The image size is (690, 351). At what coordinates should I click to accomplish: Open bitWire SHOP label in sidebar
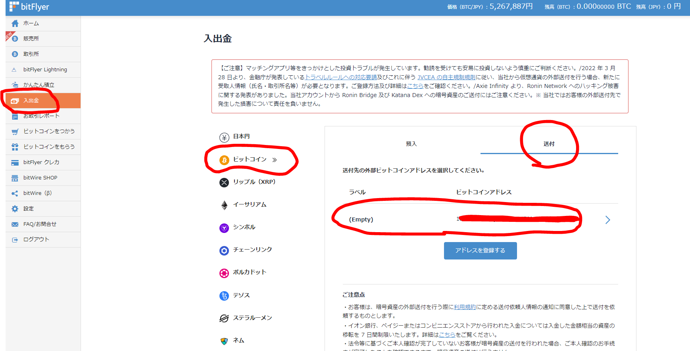[40, 178]
